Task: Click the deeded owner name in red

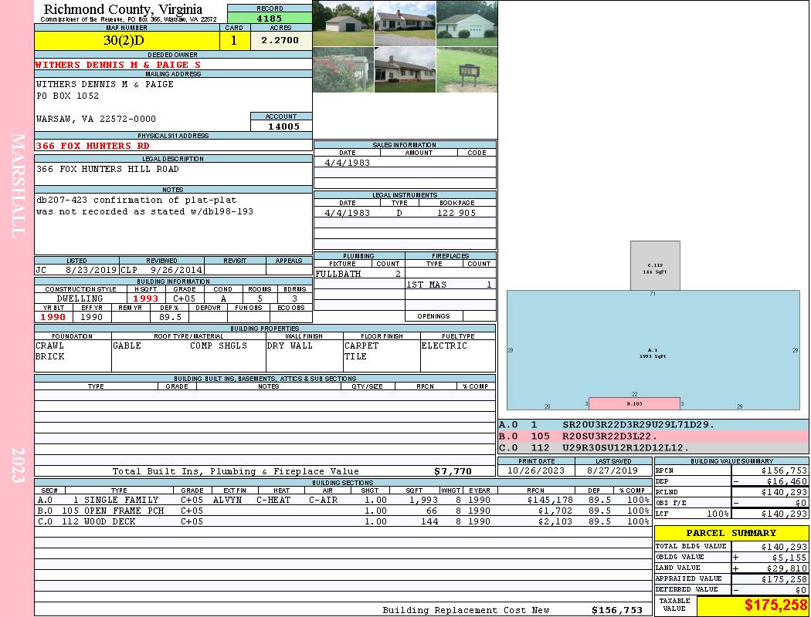Action: point(118,65)
